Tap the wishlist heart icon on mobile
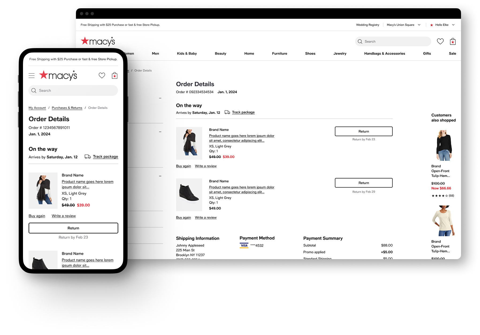480x335 pixels. 102,75
